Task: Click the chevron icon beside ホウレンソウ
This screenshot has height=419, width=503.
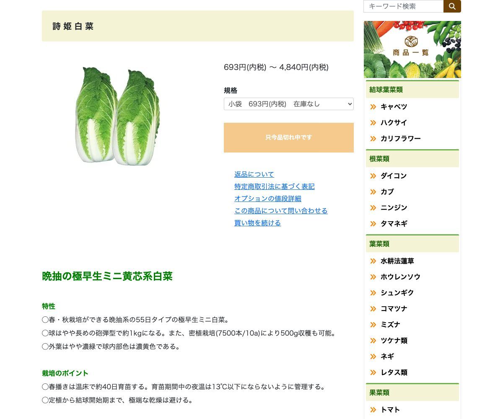Action: [373, 277]
